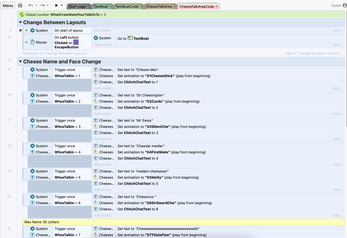347x238 pixels.
Task: Click the Undo arrow icon
Action: tap(31, 5)
